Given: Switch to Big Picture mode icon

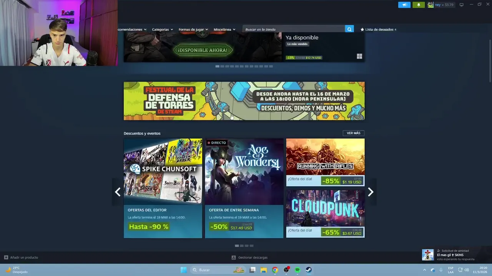Looking at the screenshot, I should (x=462, y=5).
